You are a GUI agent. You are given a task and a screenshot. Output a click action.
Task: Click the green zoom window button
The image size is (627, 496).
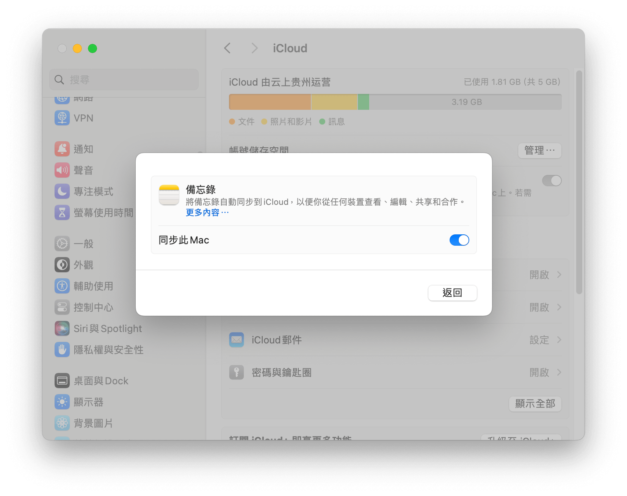[92, 48]
